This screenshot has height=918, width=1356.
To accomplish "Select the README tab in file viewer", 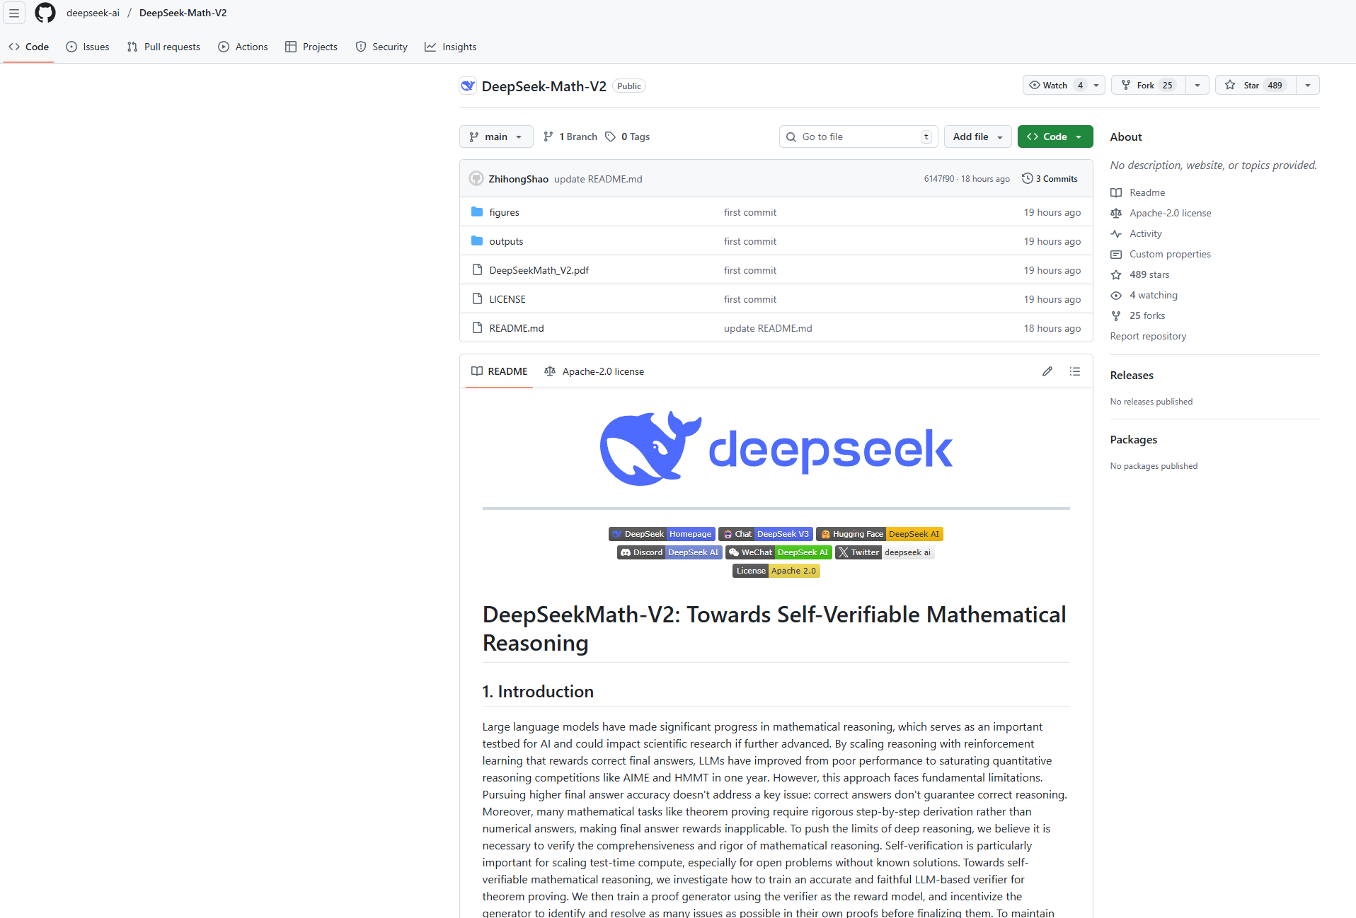I will (x=500, y=371).
